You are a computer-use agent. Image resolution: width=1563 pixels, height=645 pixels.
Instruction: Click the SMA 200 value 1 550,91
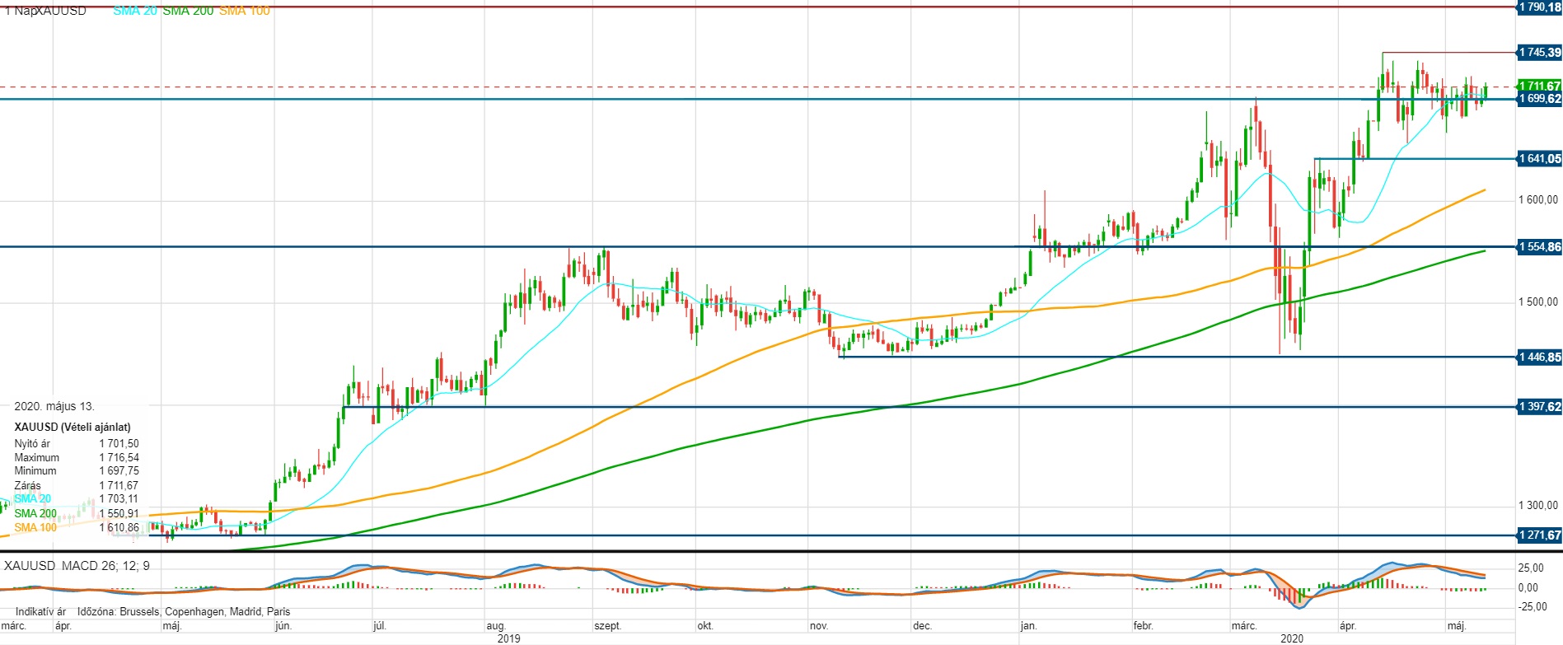119,514
